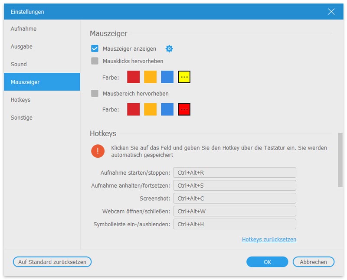347x280 pixels.
Task: Open mouse pointer gear settings icon
Action: [169, 49]
